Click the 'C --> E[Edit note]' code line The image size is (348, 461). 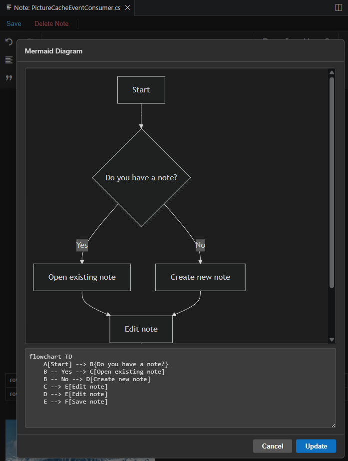tap(75, 387)
